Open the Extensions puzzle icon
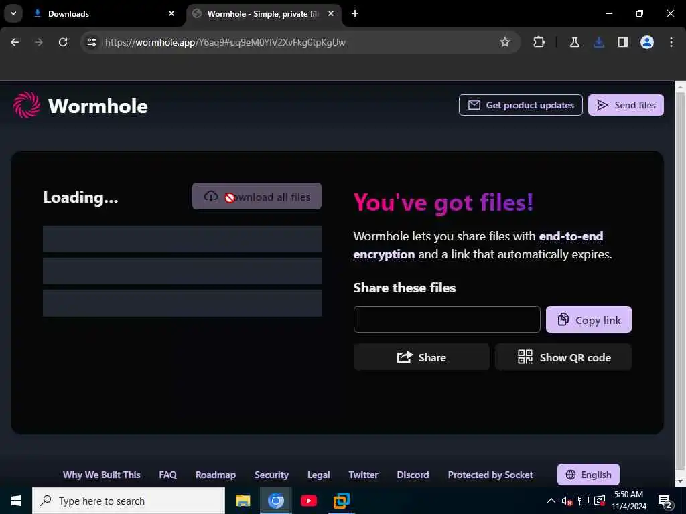Viewport: 686px width, 514px height. (x=539, y=42)
